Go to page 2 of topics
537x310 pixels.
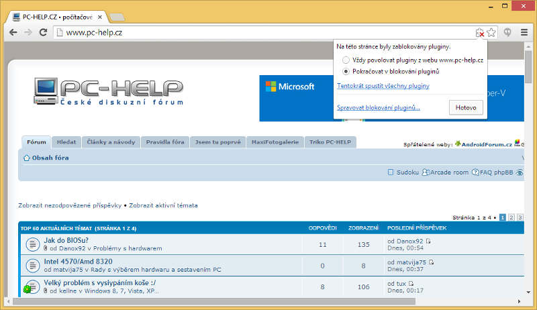511,217
